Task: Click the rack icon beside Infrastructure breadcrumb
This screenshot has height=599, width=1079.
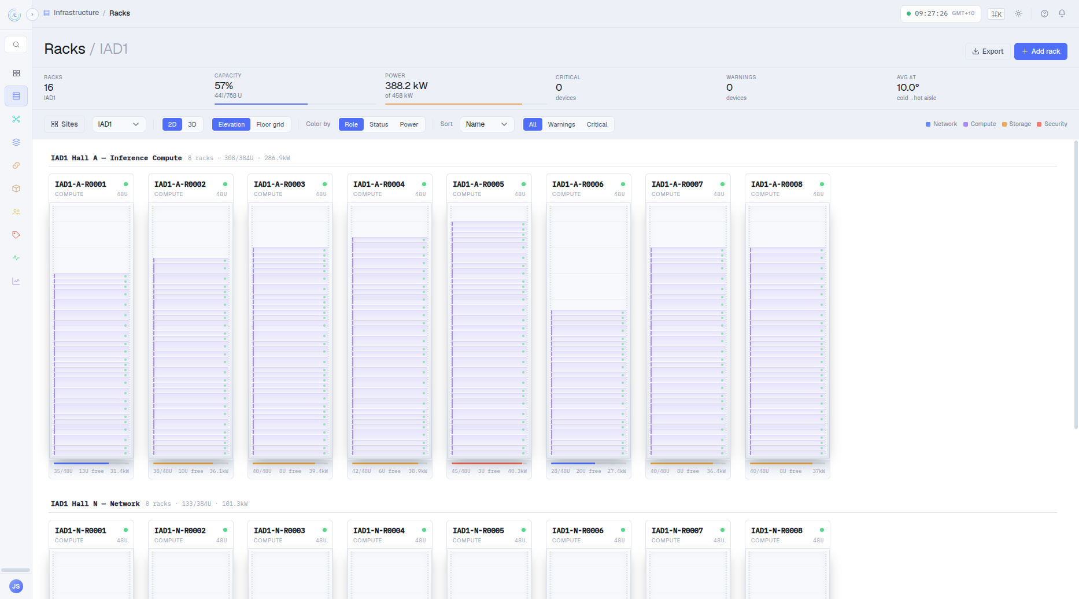Action: pyautogui.click(x=47, y=13)
